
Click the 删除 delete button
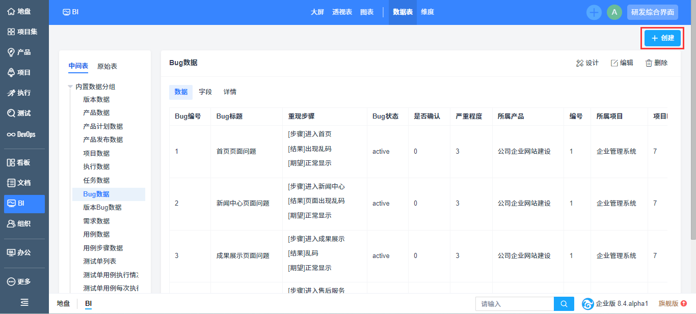coord(656,63)
